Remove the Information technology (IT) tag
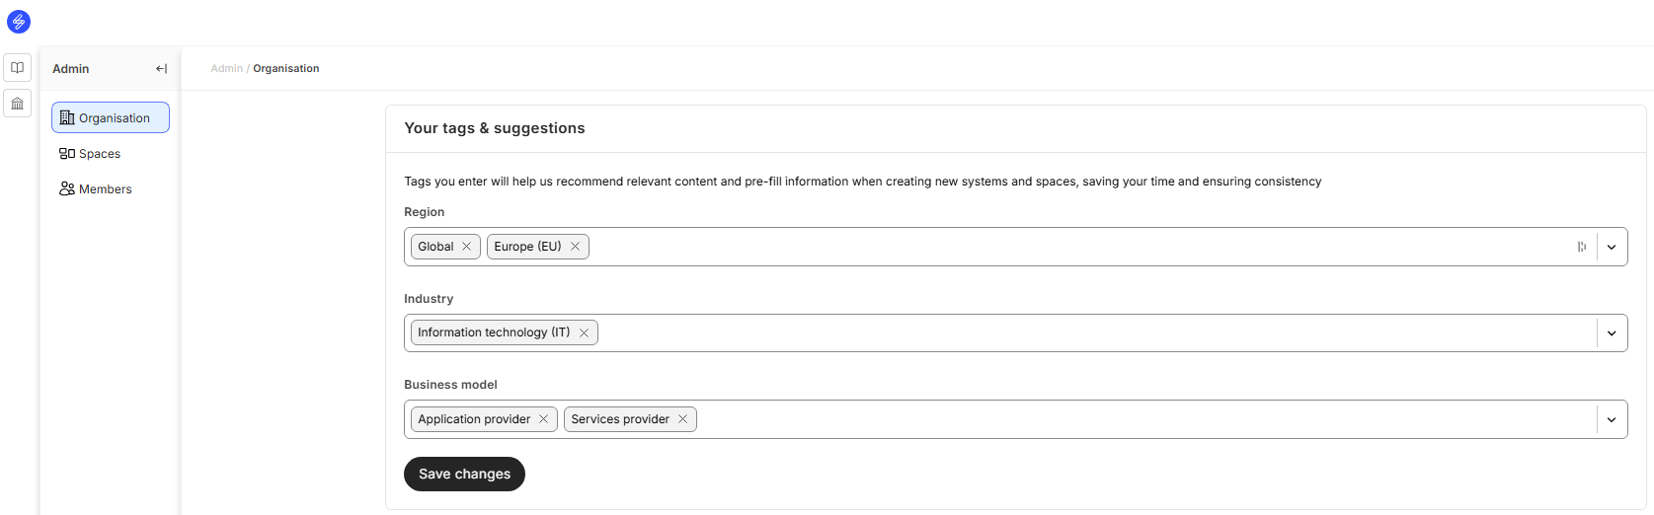The width and height of the screenshot is (1654, 515). pos(584,333)
